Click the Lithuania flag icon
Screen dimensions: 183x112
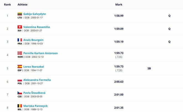click(20, 14)
